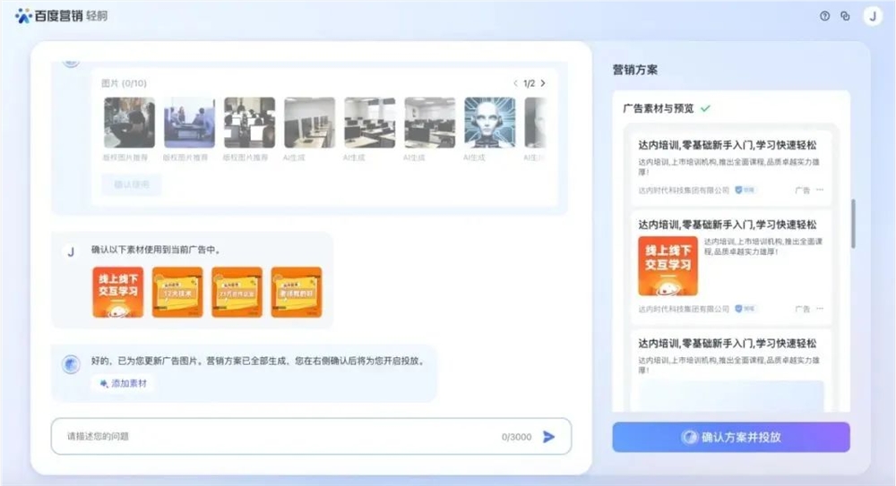Click text 确认以下素材使用到当前广告中
This screenshot has width=896, height=486.
pos(155,250)
